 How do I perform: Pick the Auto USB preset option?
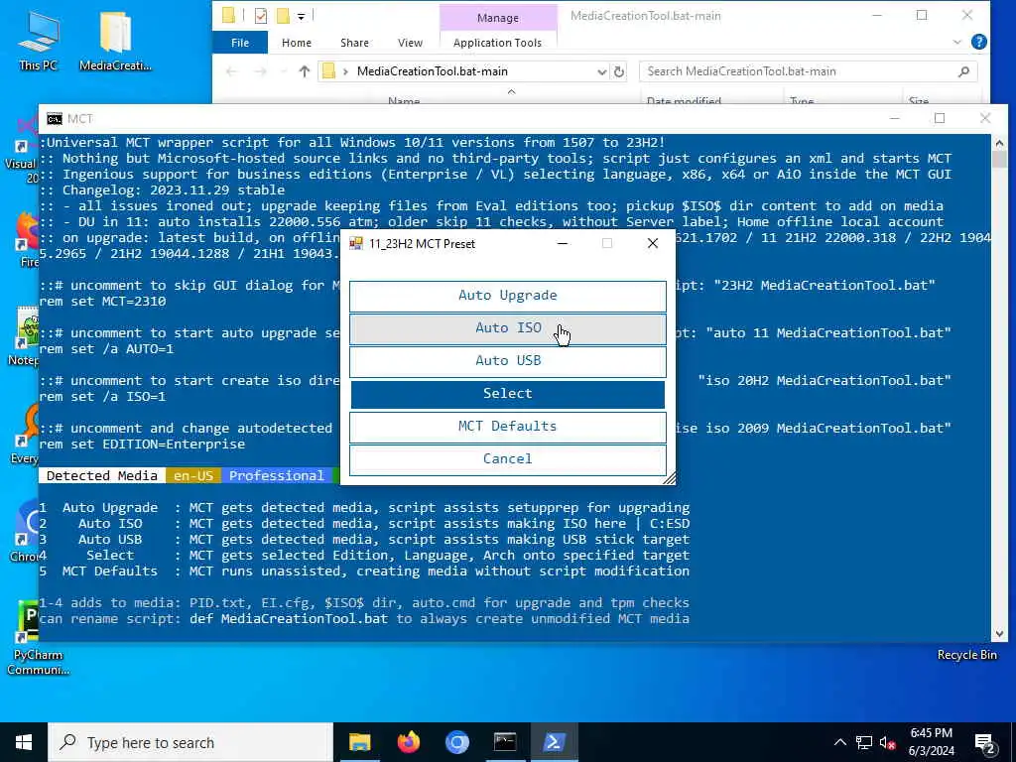point(507,361)
